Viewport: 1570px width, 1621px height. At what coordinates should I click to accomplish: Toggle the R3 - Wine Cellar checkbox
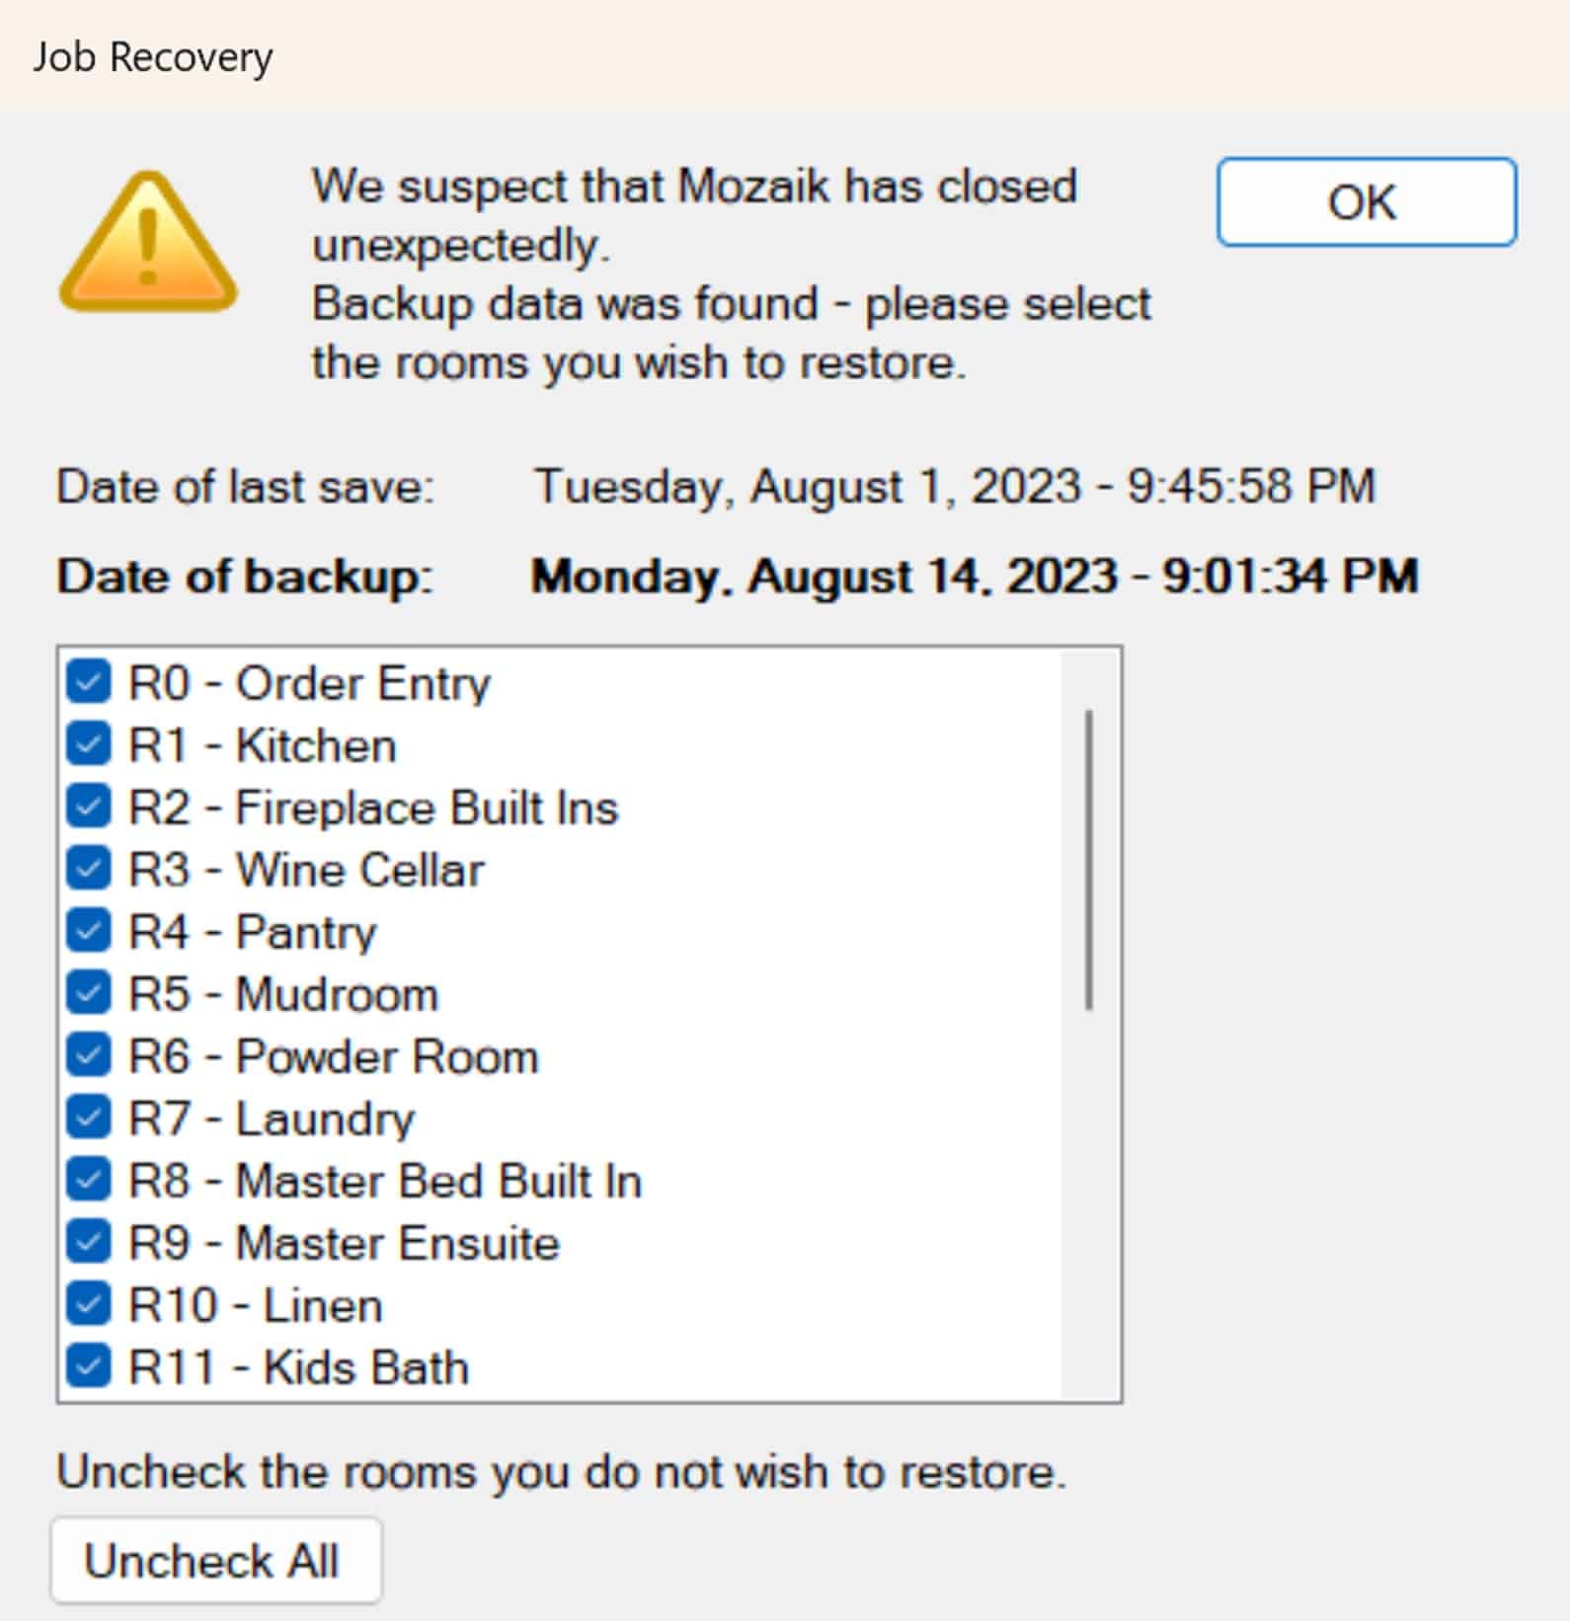pyautogui.click(x=89, y=870)
